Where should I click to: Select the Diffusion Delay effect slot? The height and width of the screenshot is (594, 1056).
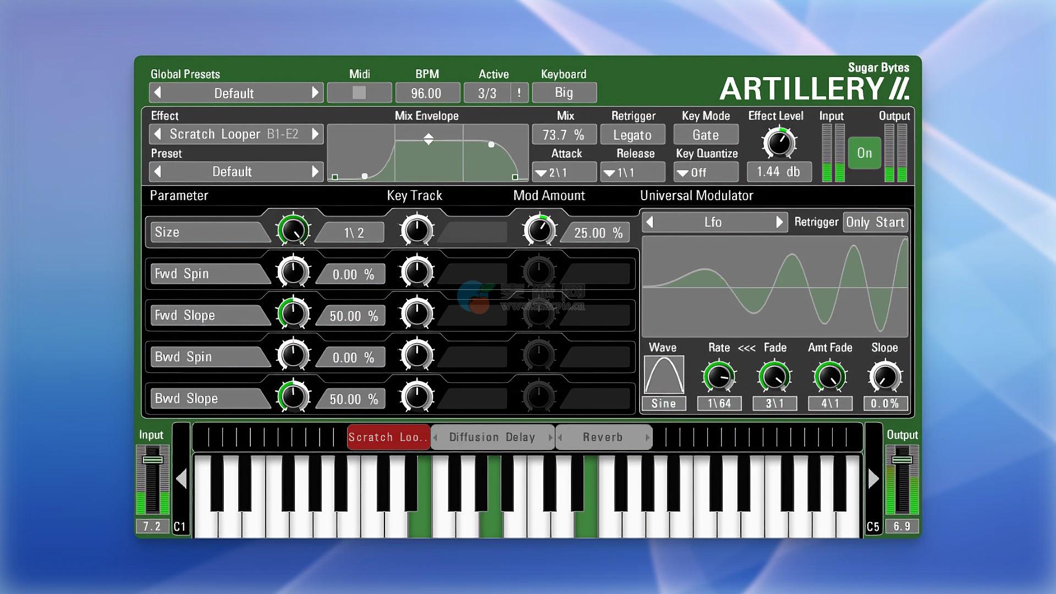click(492, 437)
